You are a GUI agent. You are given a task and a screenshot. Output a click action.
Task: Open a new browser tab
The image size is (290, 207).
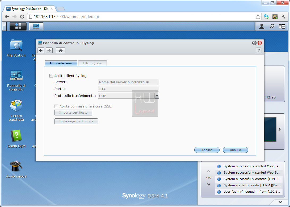coord(61,9)
